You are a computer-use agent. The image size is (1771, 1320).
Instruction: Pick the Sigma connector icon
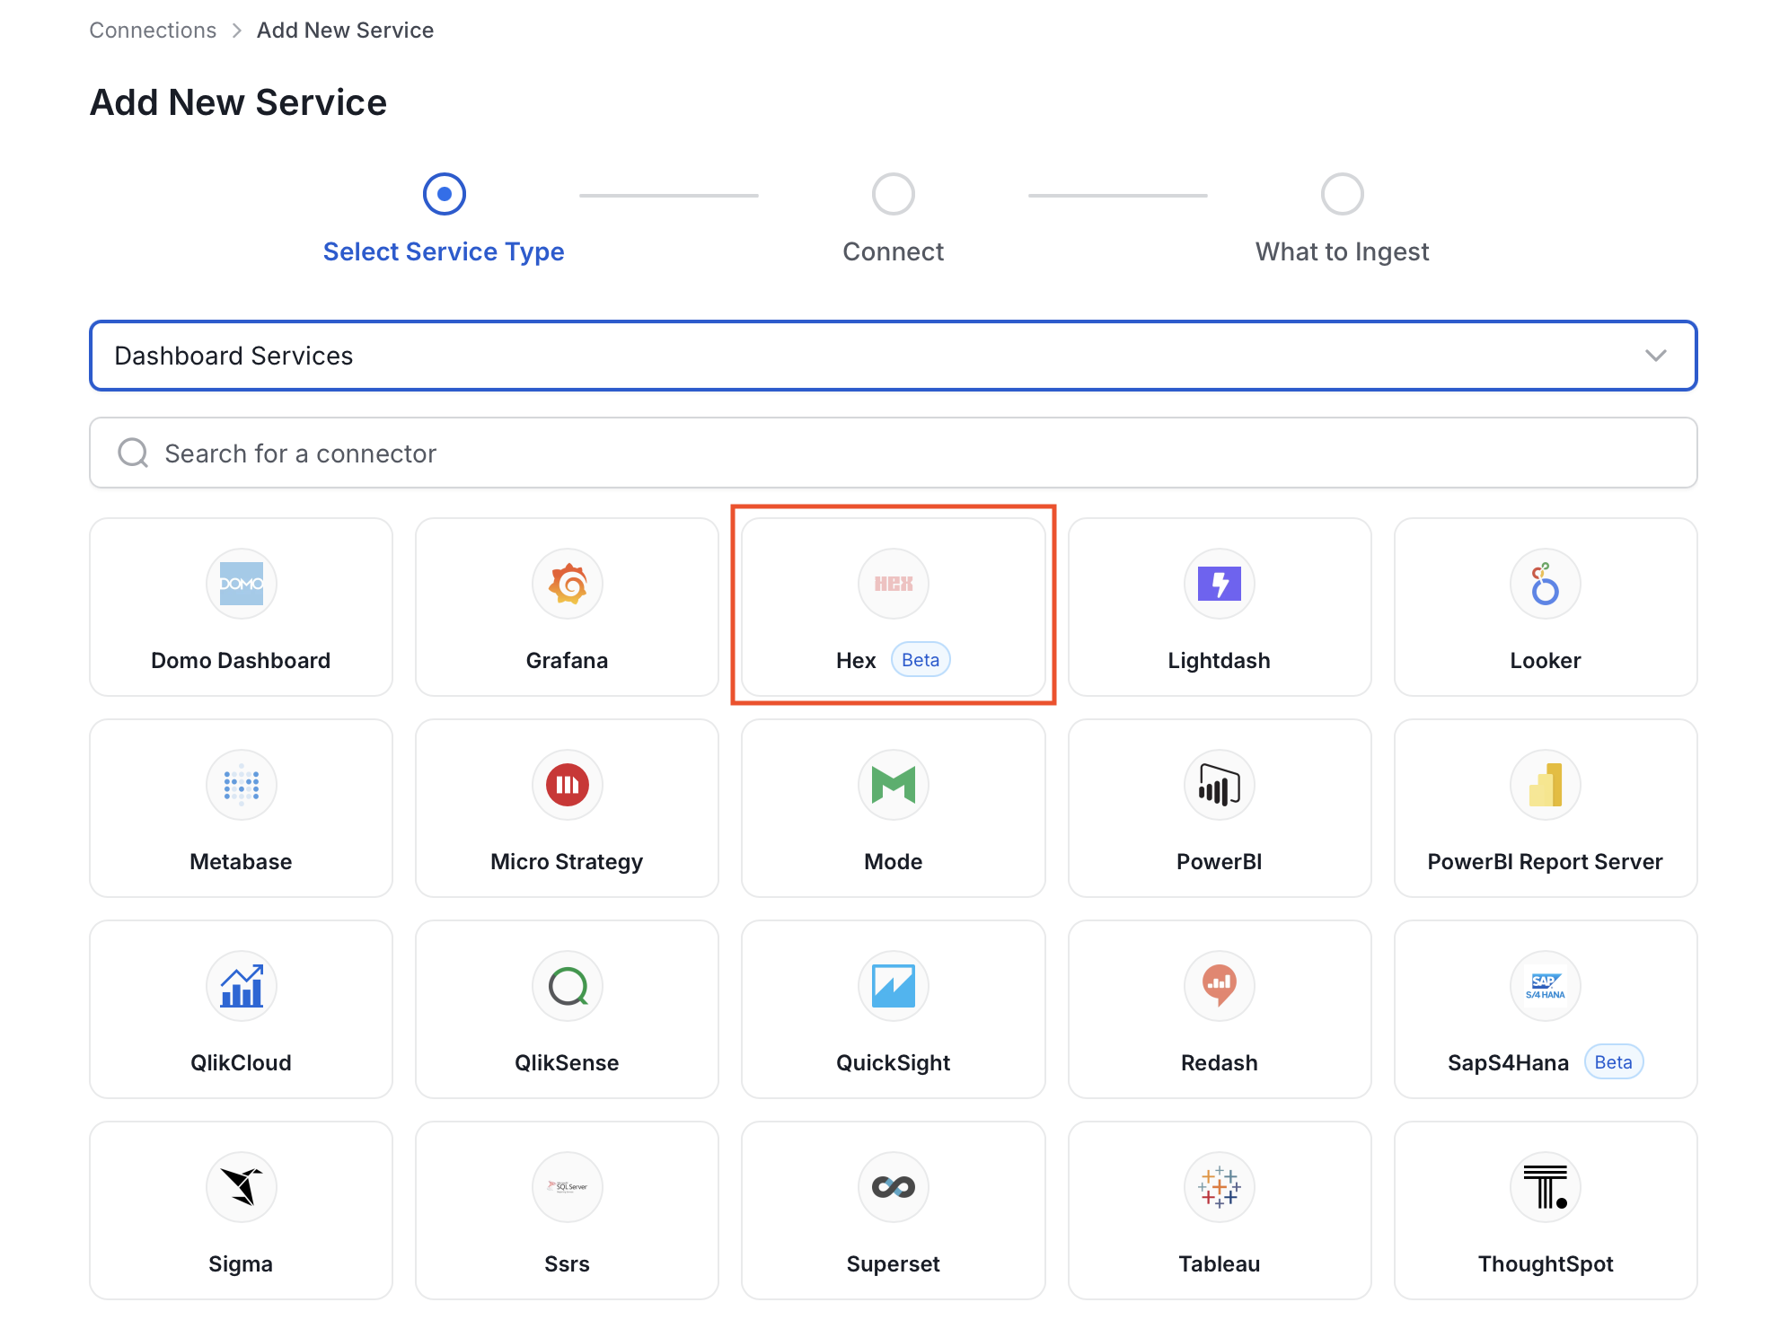click(241, 1187)
